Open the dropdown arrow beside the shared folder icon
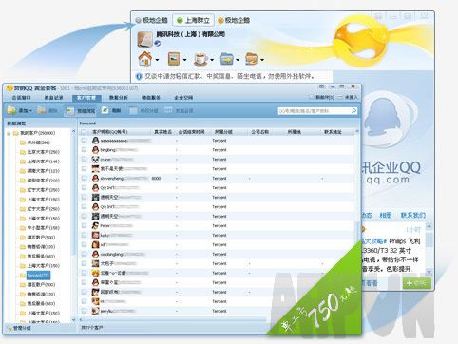This screenshot has height=344, width=458. point(262,60)
